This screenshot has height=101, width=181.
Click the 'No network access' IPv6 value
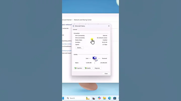[x=102, y=38]
